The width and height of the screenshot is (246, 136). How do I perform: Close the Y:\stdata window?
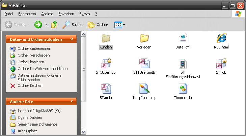[241, 6]
